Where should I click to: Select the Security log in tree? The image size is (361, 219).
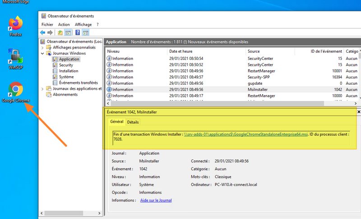pos(66,65)
